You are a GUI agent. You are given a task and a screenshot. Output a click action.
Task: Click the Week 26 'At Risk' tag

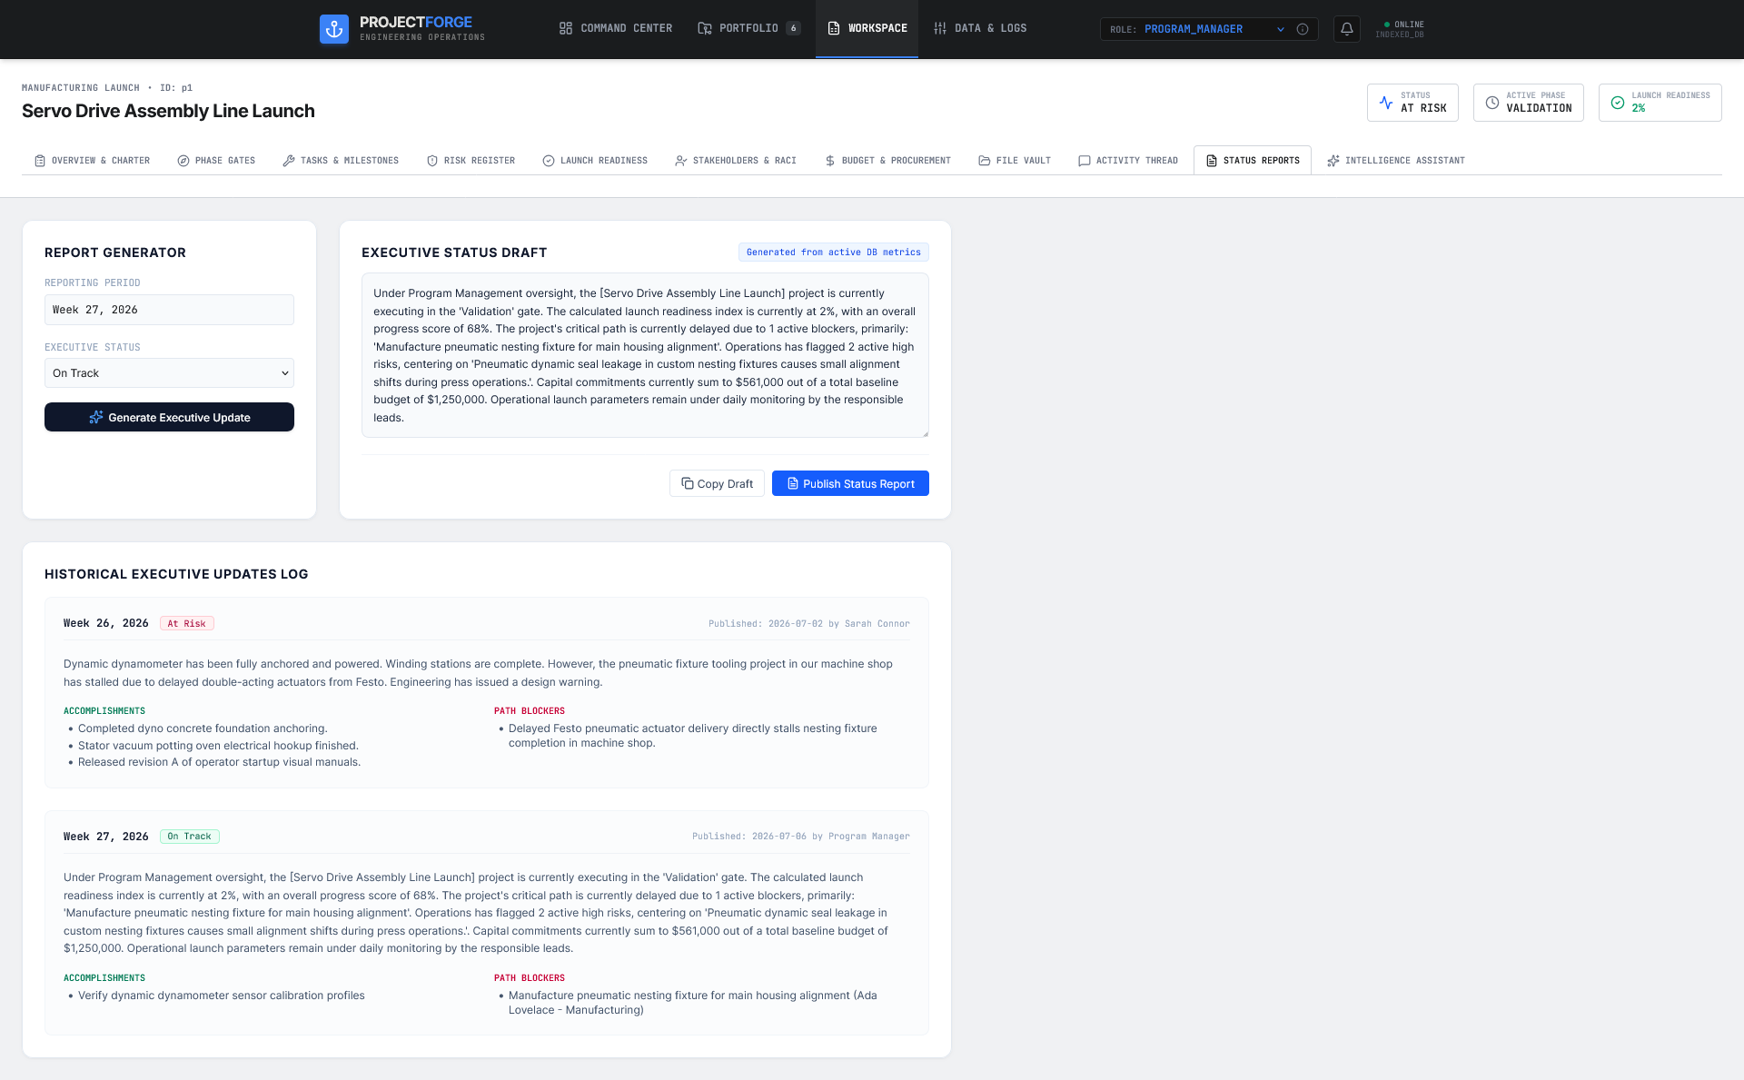187,624
